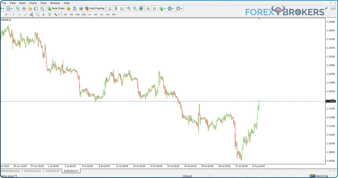Zoom out of the chart
Image resolution: width=338 pixels, height=178 pixels.
pos(135,8)
